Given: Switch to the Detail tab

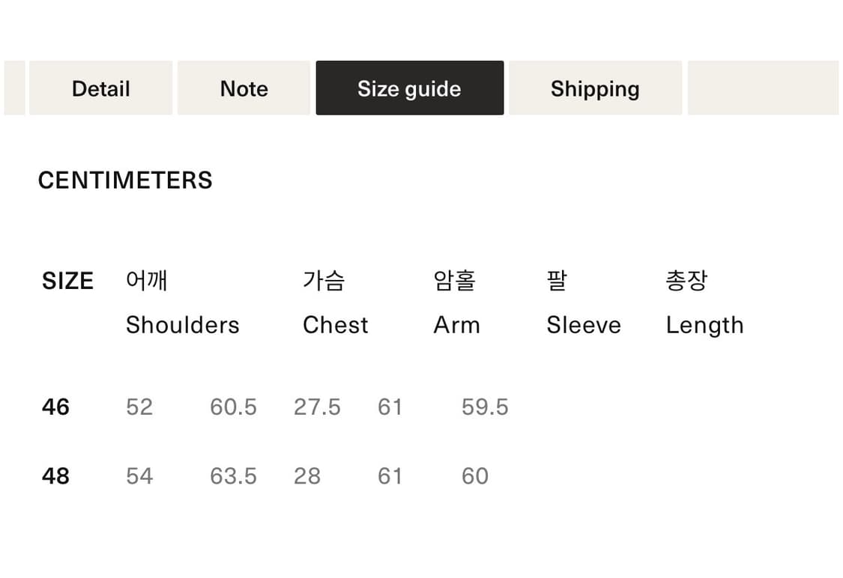Looking at the screenshot, I should pos(100,88).
